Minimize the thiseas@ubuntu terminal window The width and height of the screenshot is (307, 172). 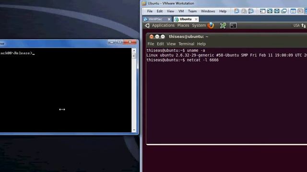pos(157,36)
